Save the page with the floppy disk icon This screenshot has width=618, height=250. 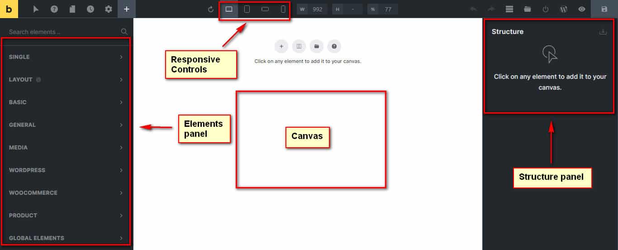(x=604, y=9)
